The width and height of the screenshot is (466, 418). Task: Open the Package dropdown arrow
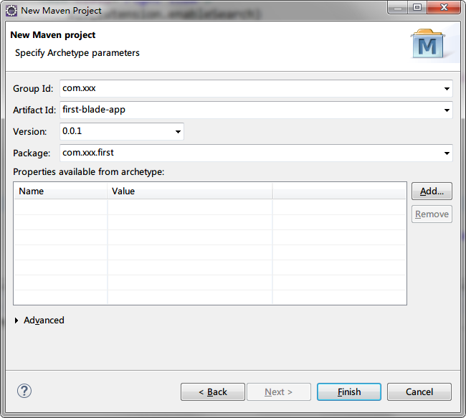(x=447, y=153)
